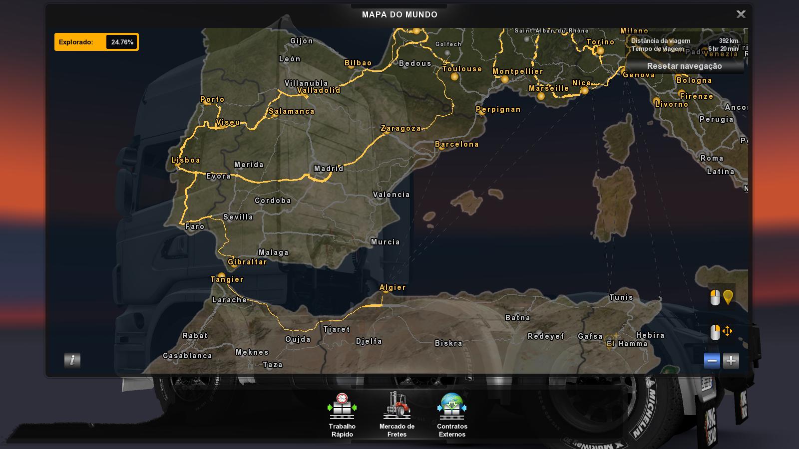
Task: Click the Meknes label on map
Action: click(252, 352)
